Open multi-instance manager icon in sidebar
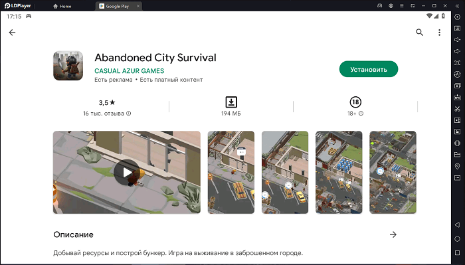The height and width of the screenshot is (265, 465). pyautogui.click(x=457, y=86)
